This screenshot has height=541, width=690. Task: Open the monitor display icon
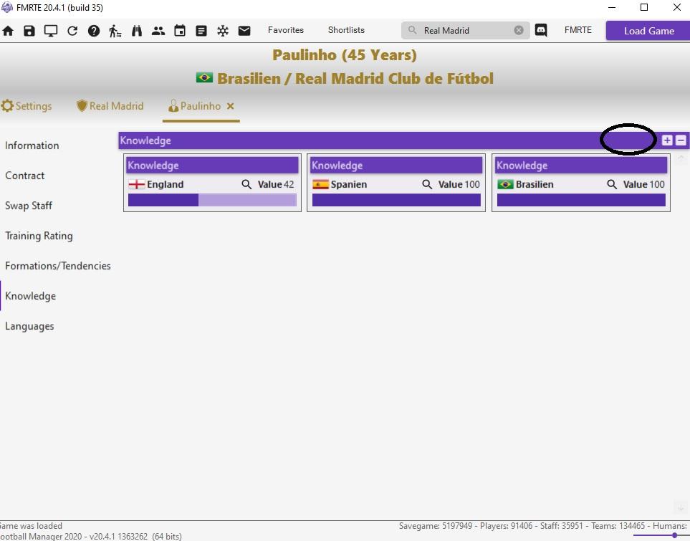tap(51, 31)
